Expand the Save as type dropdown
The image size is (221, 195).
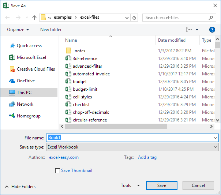coord(215,147)
